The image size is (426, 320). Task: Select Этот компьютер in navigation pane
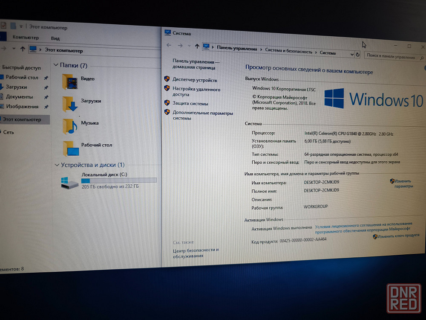click(x=22, y=119)
